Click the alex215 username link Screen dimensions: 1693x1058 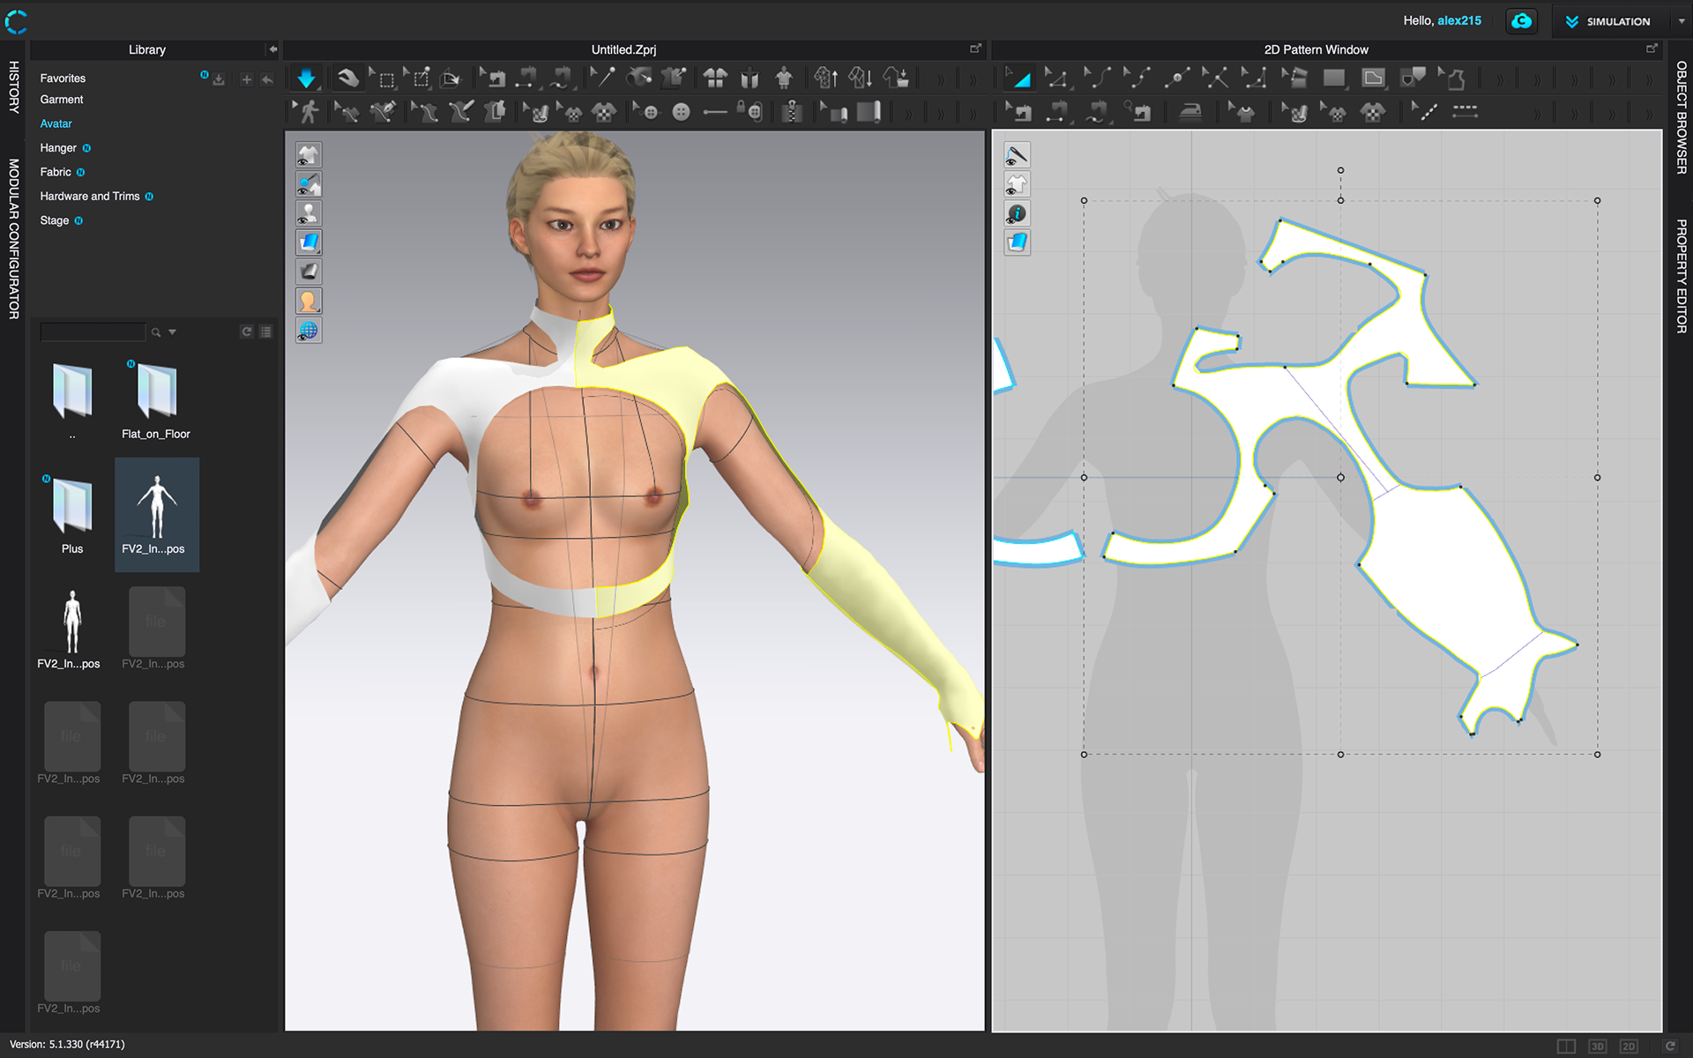click(1459, 20)
